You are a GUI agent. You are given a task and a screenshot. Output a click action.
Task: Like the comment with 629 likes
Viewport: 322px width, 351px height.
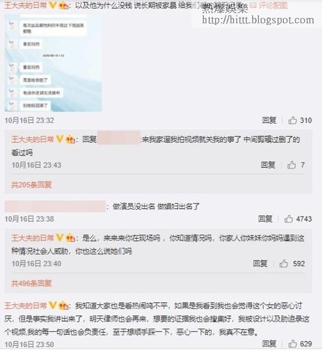point(292,344)
